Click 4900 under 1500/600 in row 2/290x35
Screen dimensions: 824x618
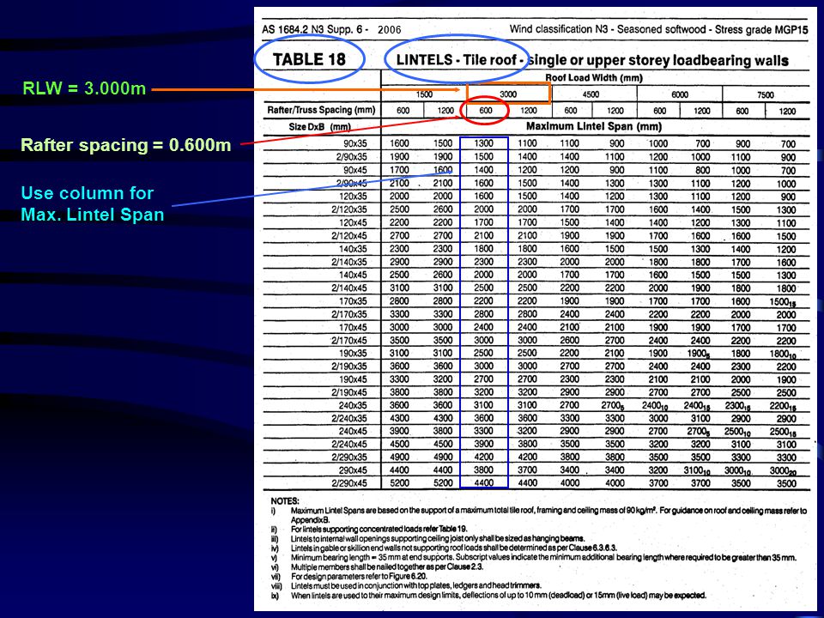point(399,457)
